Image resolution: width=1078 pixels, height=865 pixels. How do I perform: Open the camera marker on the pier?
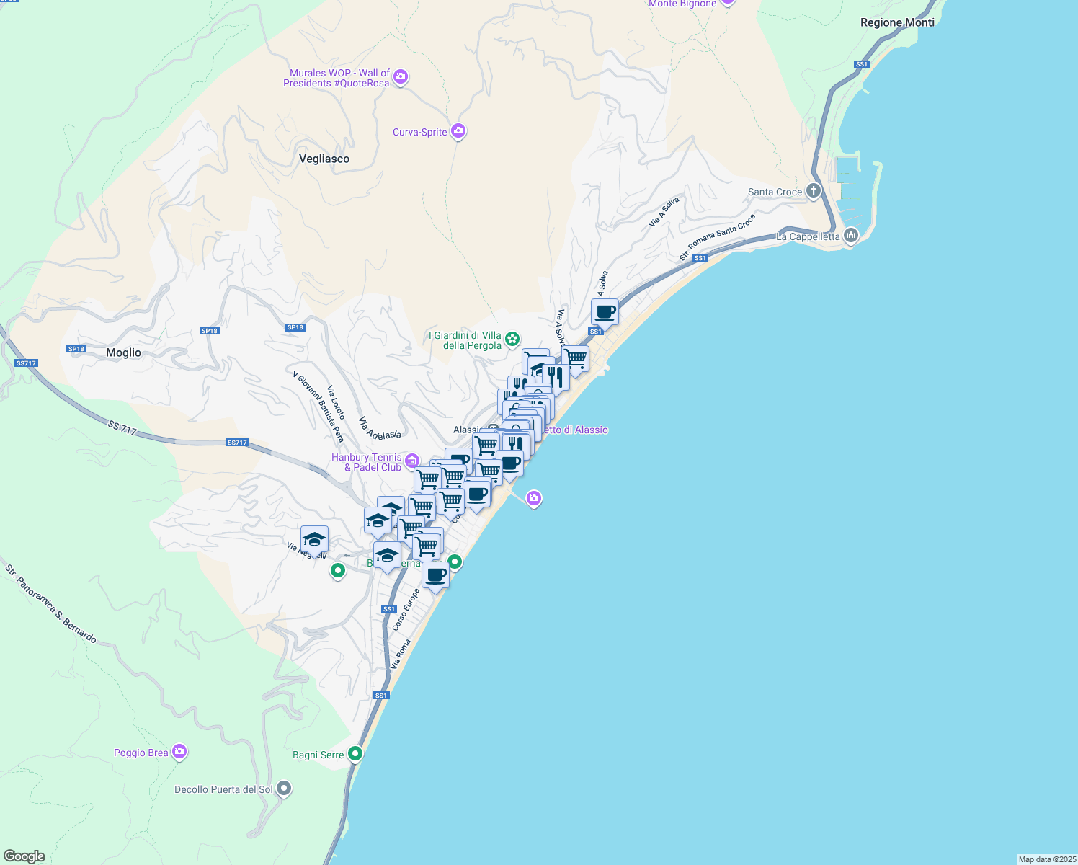[x=534, y=498]
